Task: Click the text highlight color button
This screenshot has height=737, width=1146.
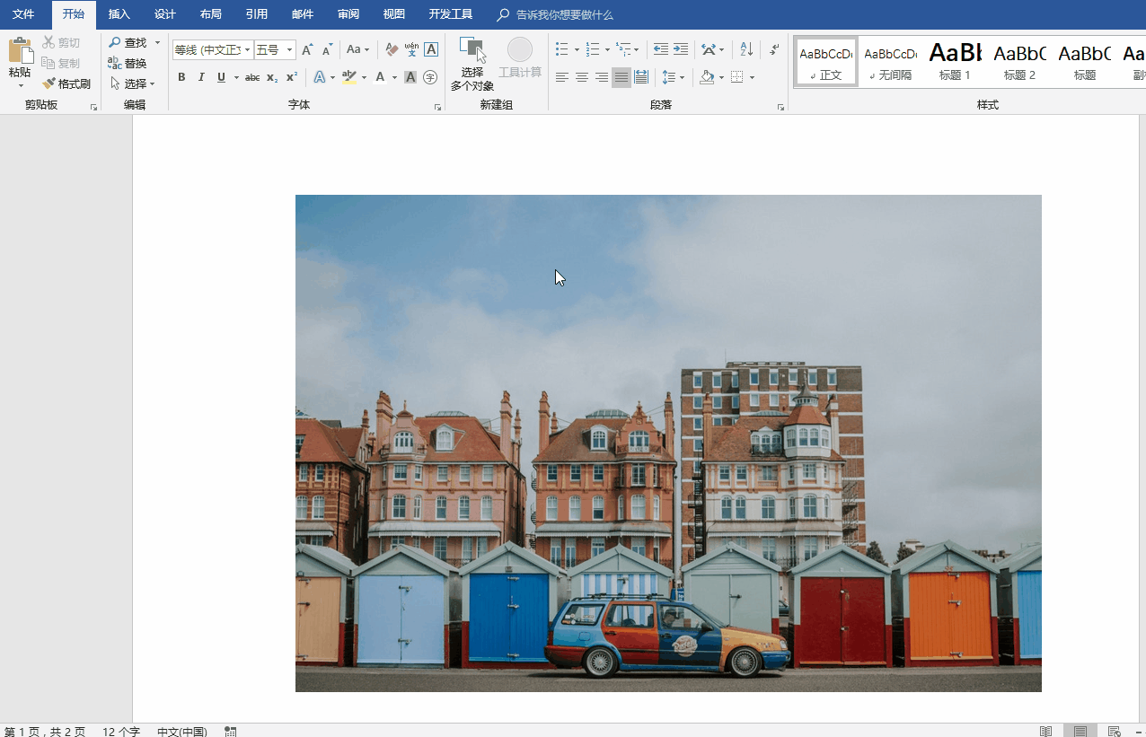Action: [349, 77]
